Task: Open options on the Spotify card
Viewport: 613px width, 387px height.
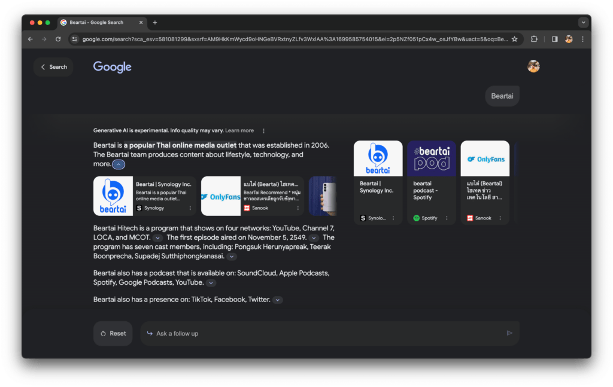Action: pyautogui.click(x=447, y=218)
